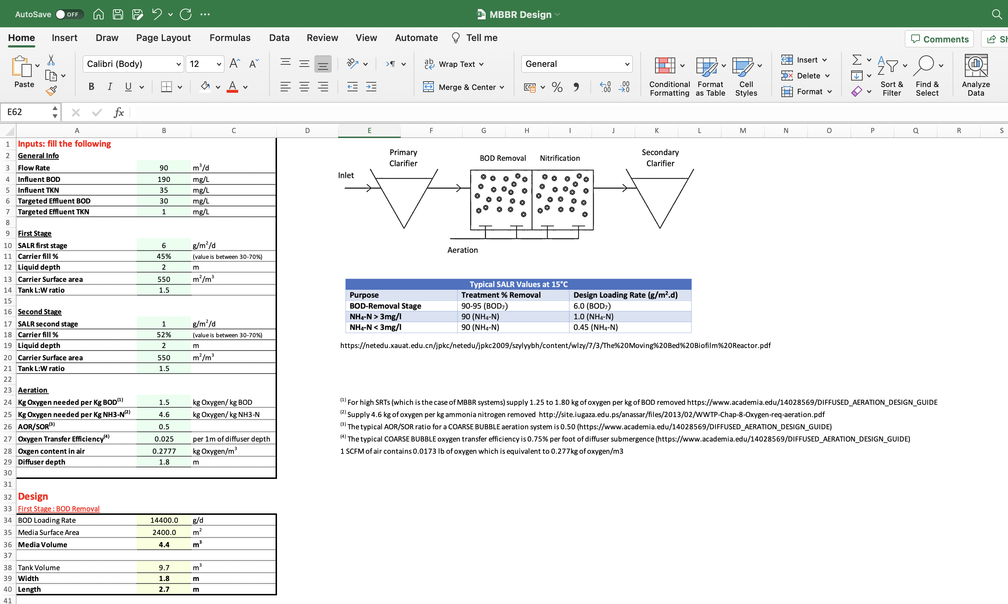Apply comma style

(576, 87)
